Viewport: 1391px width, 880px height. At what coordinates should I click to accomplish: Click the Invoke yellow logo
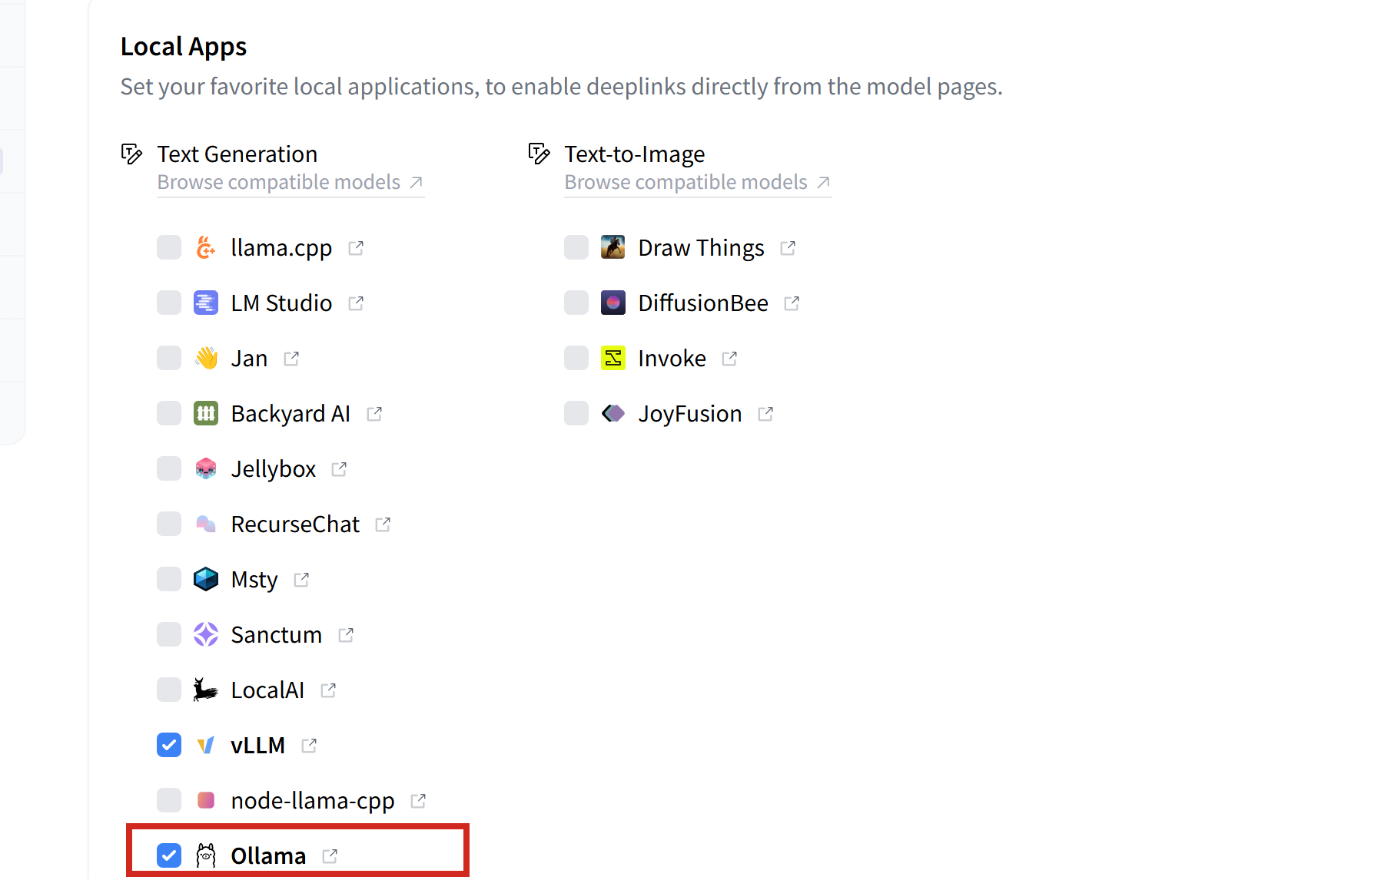pyautogui.click(x=613, y=359)
